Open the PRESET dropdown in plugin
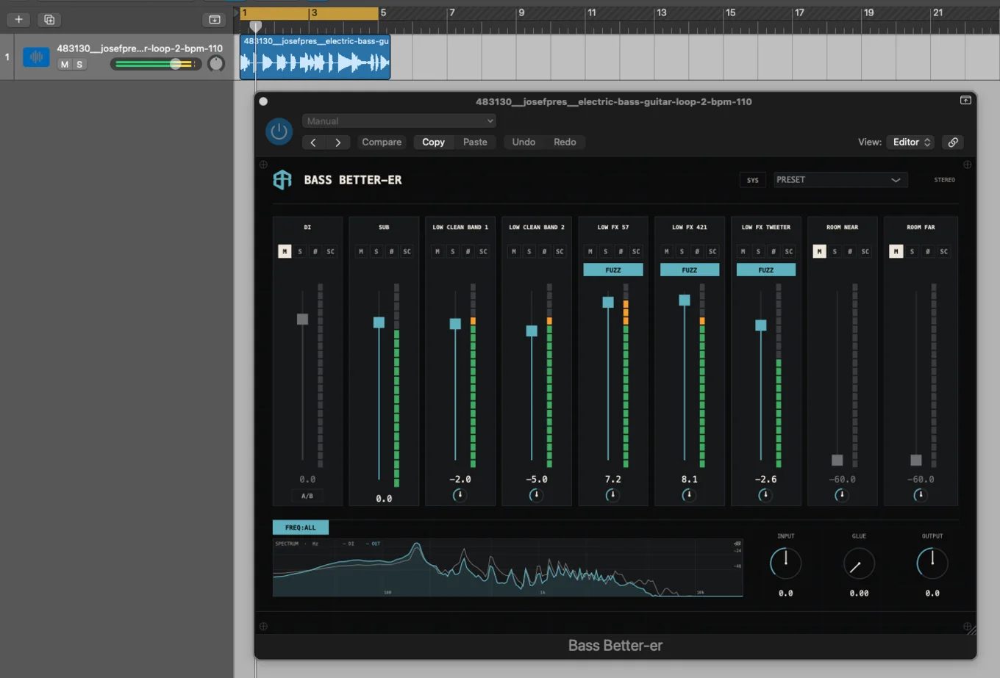Viewport: 1000px width, 678px height. click(x=840, y=179)
